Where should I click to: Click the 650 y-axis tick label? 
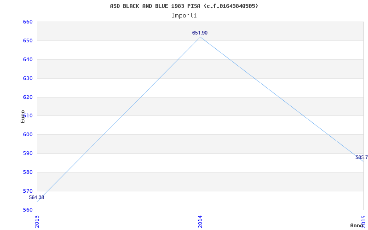[x=28, y=40]
